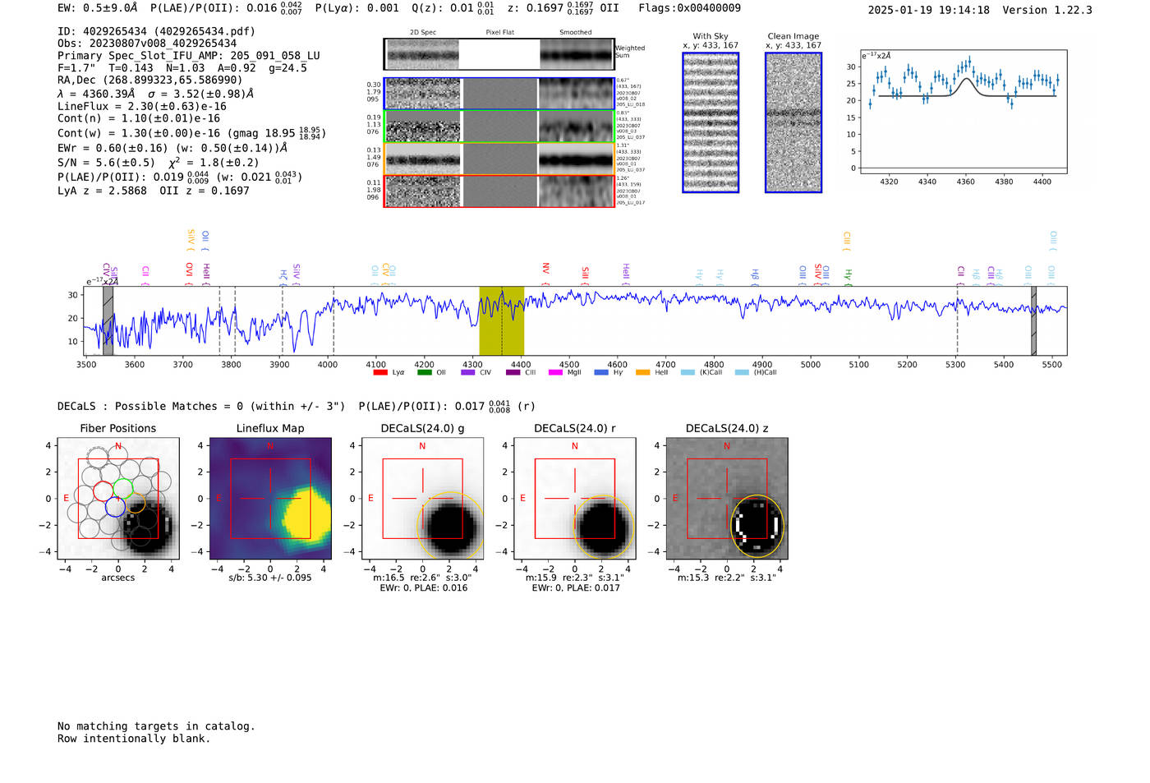Pick the red fiber circle in Fiber Positions

[103, 491]
